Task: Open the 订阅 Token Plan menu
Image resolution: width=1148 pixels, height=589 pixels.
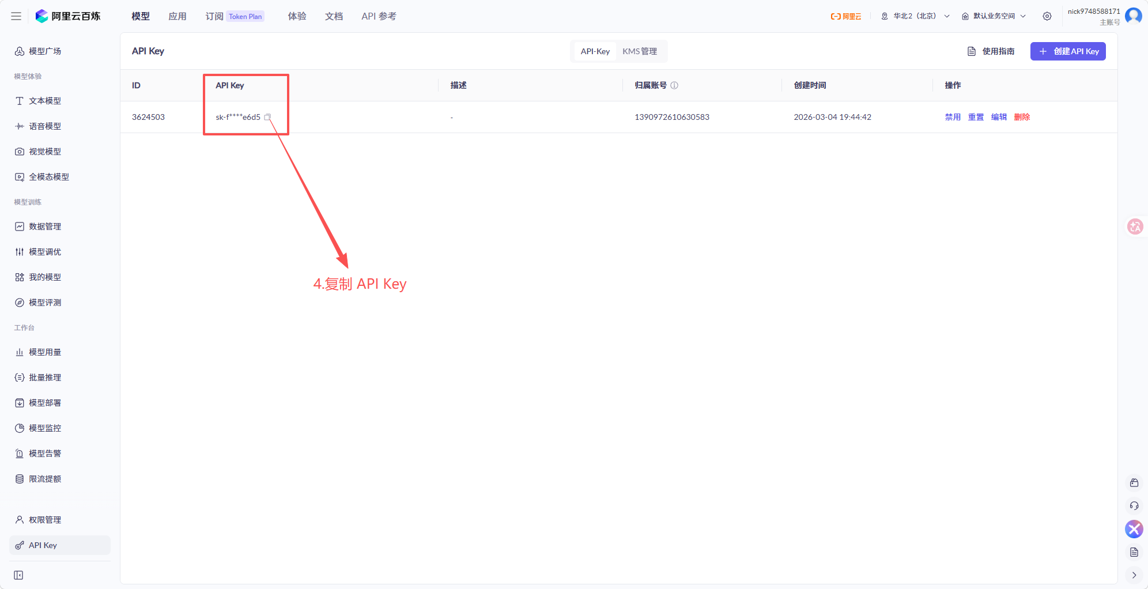Action: pyautogui.click(x=235, y=16)
